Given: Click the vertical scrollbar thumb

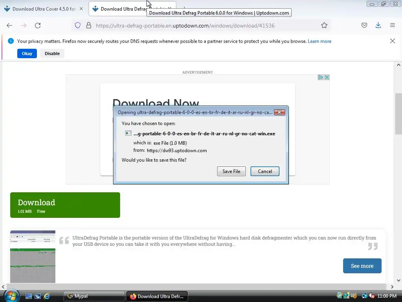Looking at the screenshot, I should click(398, 114).
